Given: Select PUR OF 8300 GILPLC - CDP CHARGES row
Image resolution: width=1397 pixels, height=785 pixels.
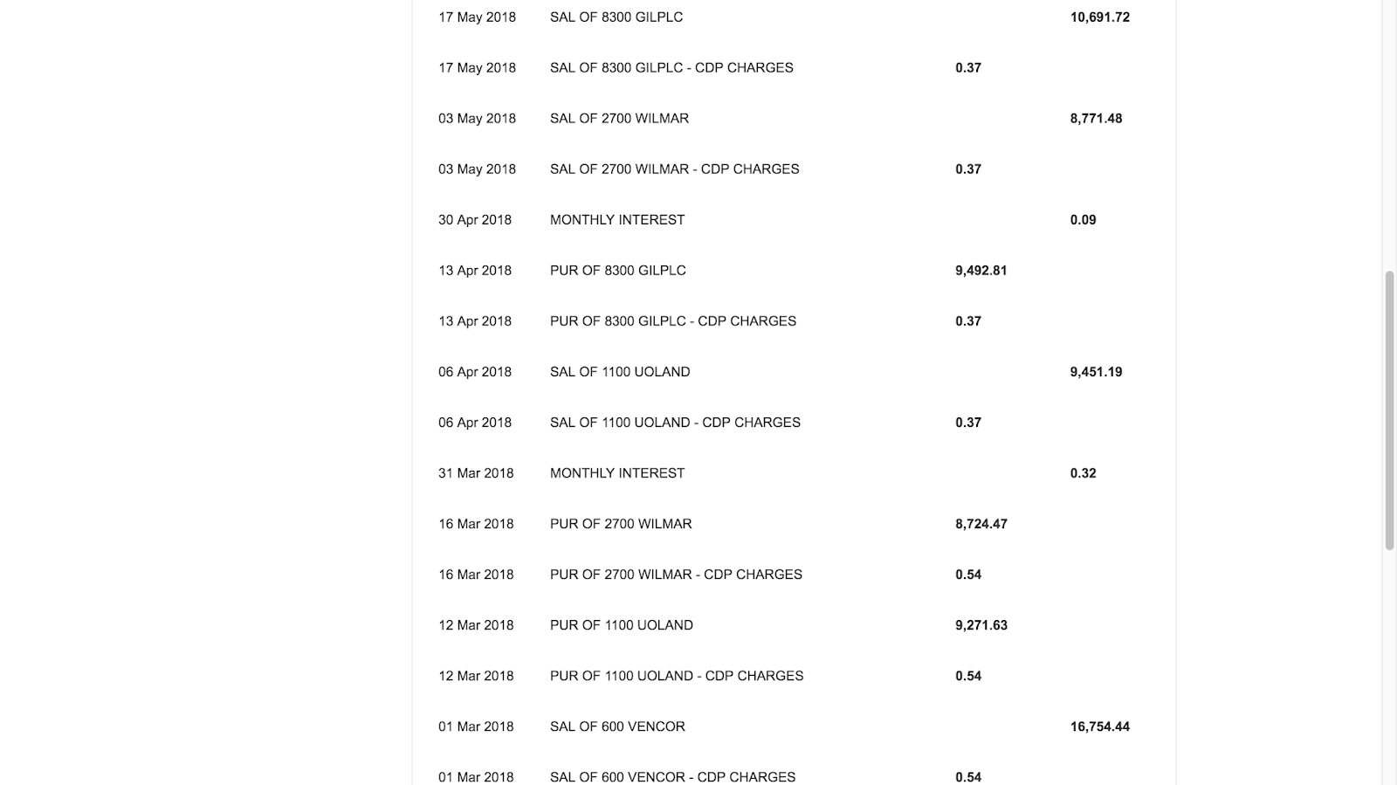Looking at the screenshot, I should click(x=794, y=321).
